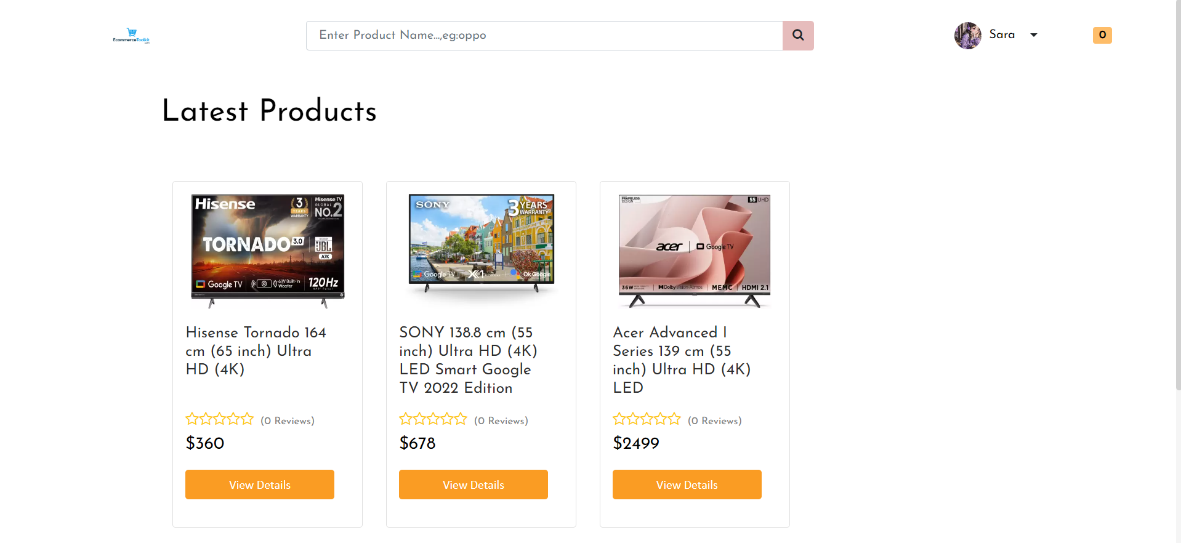The image size is (1181, 543).
Task: Click the first star under Hisense Tornado
Action: point(191,418)
